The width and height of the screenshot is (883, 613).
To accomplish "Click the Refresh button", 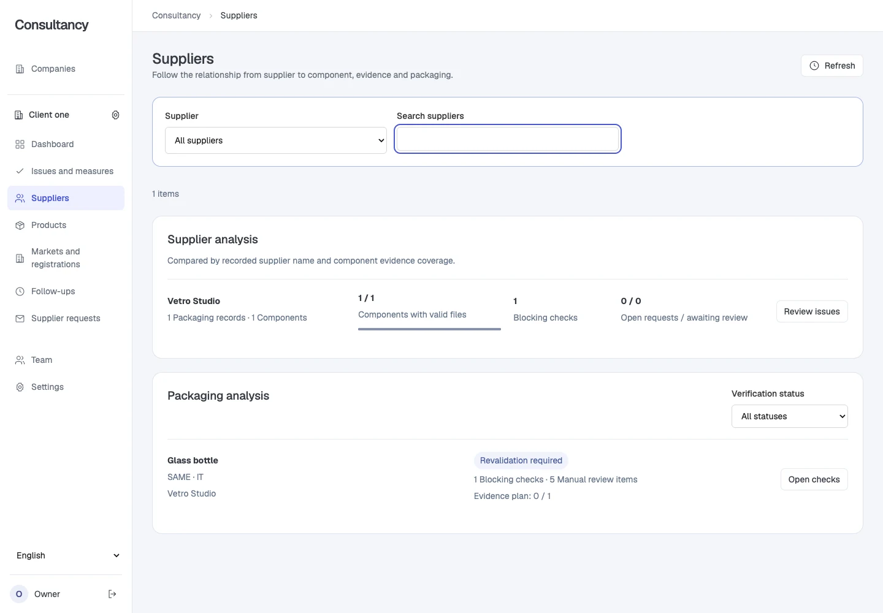I will coord(832,66).
